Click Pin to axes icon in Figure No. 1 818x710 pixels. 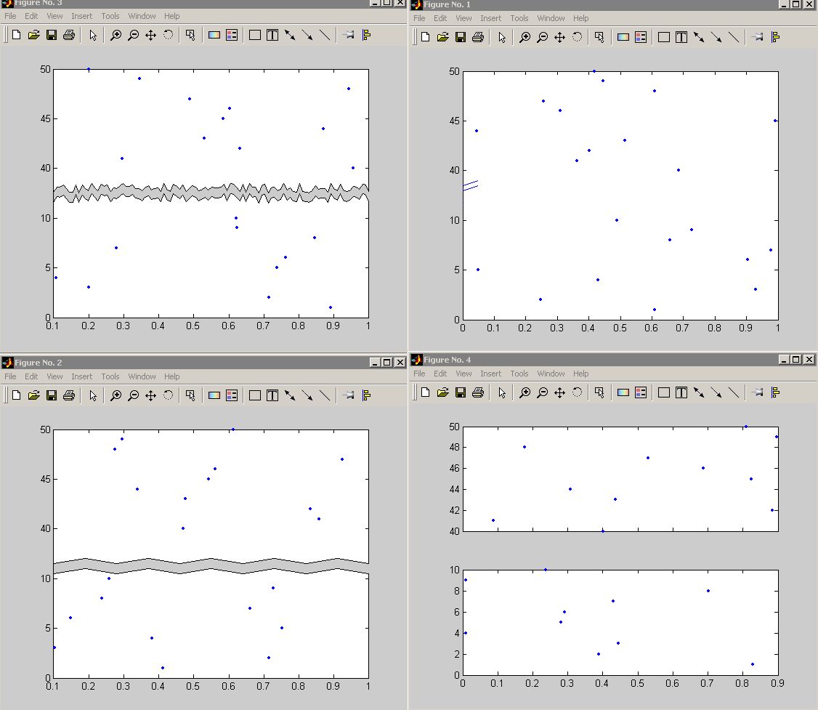pos(758,37)
